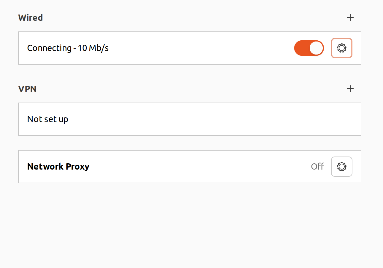
Task: Click the white knob of Wired switch
Action: pyautogui.click(x=316, y=48)
